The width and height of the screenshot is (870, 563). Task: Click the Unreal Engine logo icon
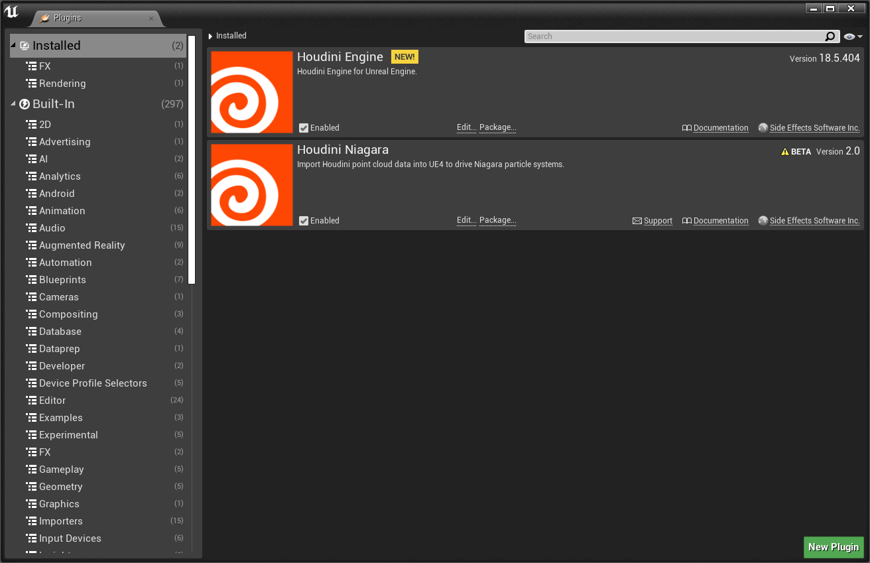click(x=11, y=12)
